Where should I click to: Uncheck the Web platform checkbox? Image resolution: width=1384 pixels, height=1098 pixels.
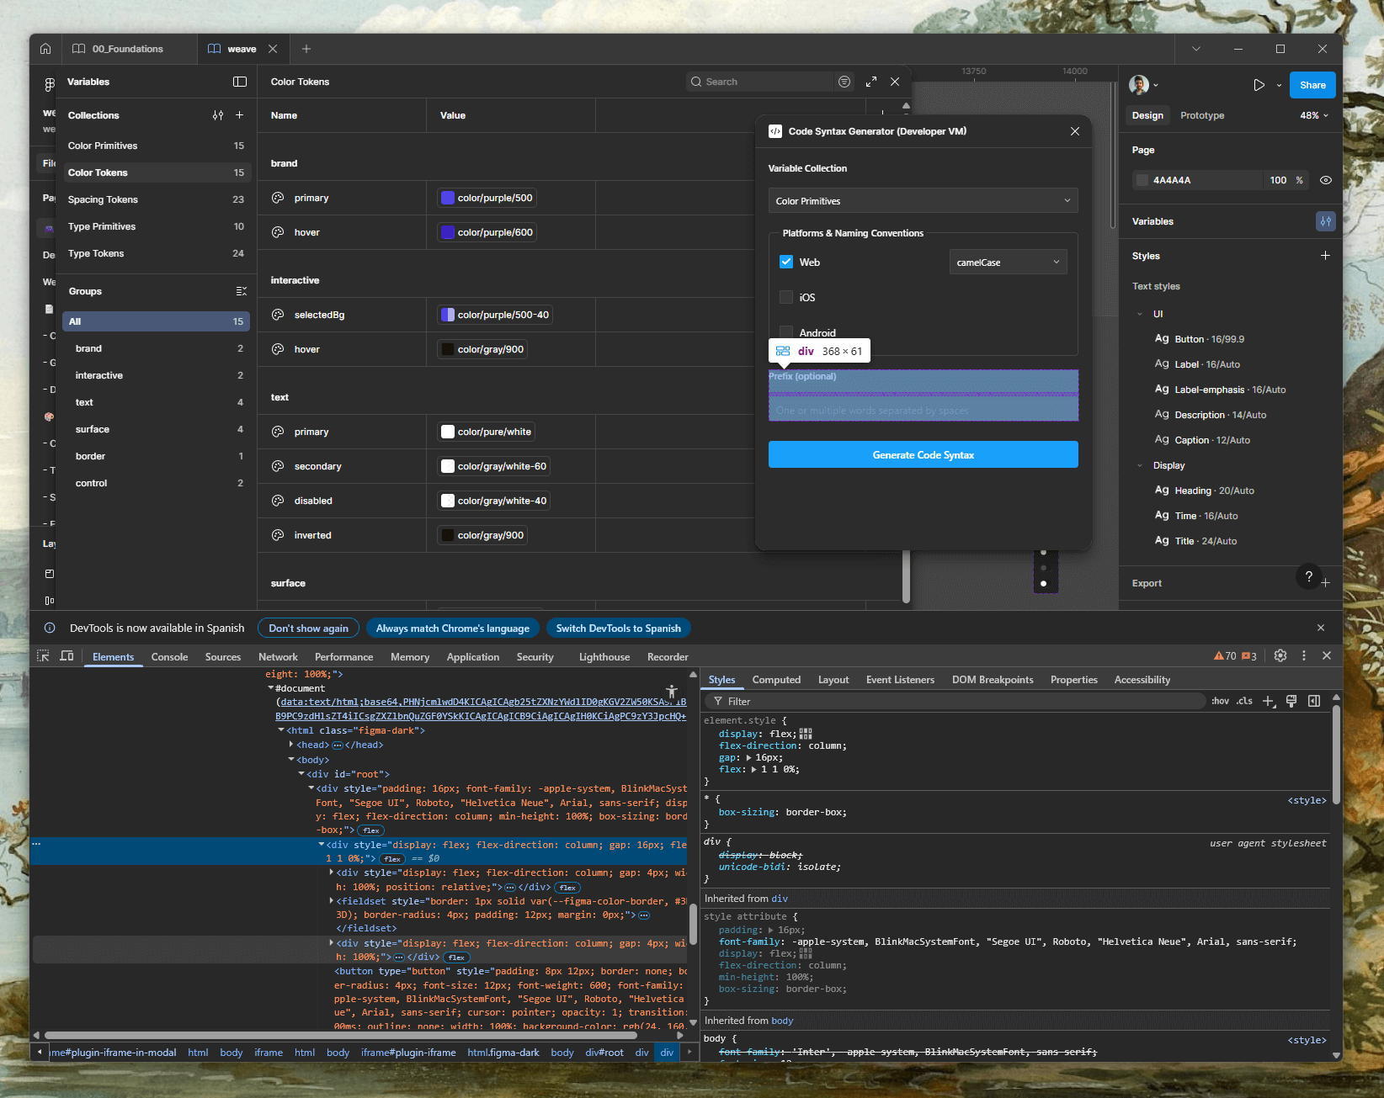[x=786, y=262]
